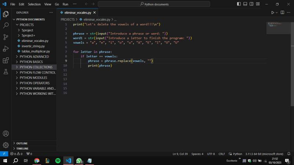This screenshot has height=165, width=294.
Task: Open invertir_string.py in the file tree
Action: (33, 46)
